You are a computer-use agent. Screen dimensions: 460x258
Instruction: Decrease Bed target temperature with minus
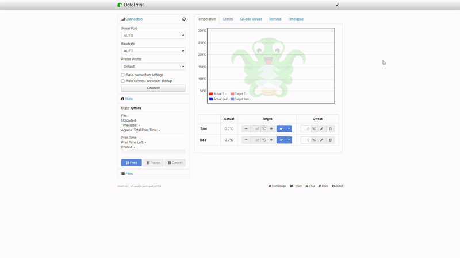(x=246, y=140)
